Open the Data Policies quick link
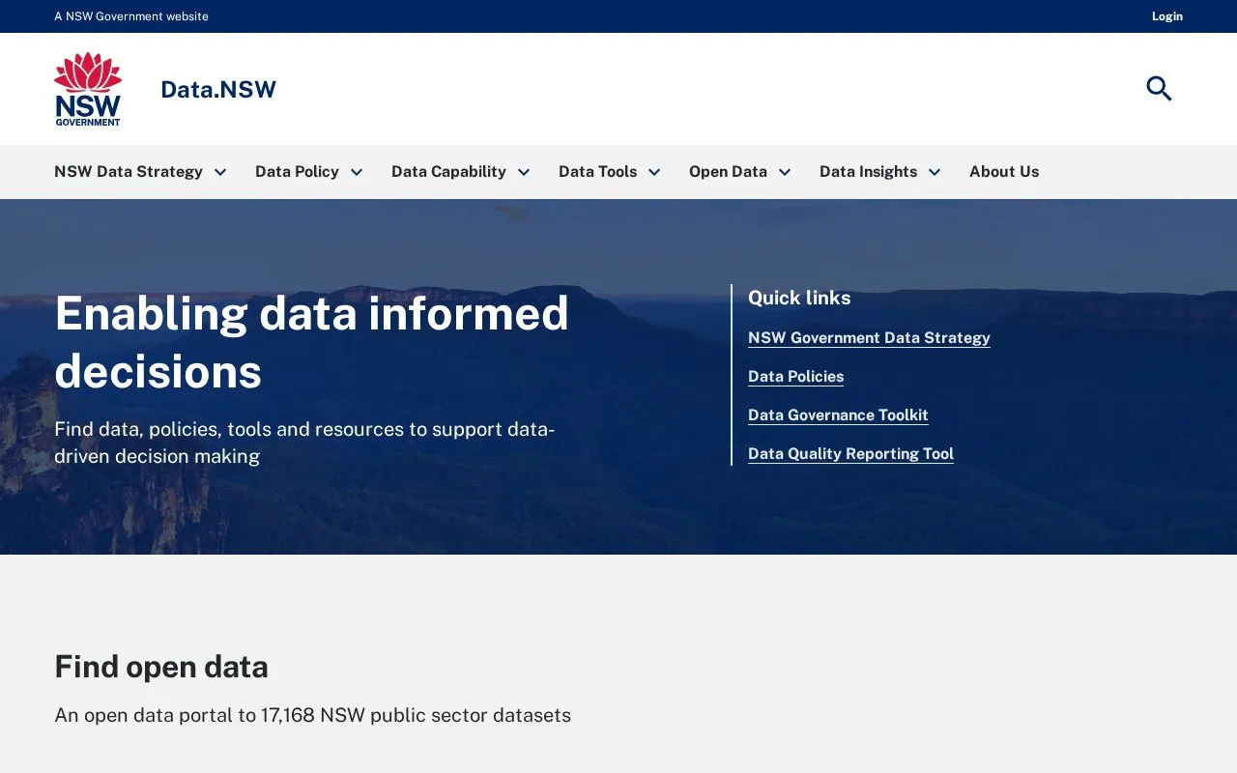This screenshot has height=773, width=1237. pyautogui.click(x=795, y=376)
